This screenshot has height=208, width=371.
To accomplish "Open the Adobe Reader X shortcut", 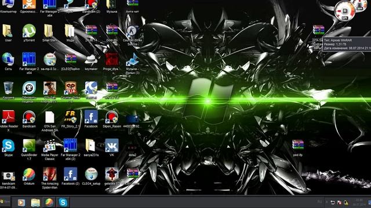I will point(8,117).
